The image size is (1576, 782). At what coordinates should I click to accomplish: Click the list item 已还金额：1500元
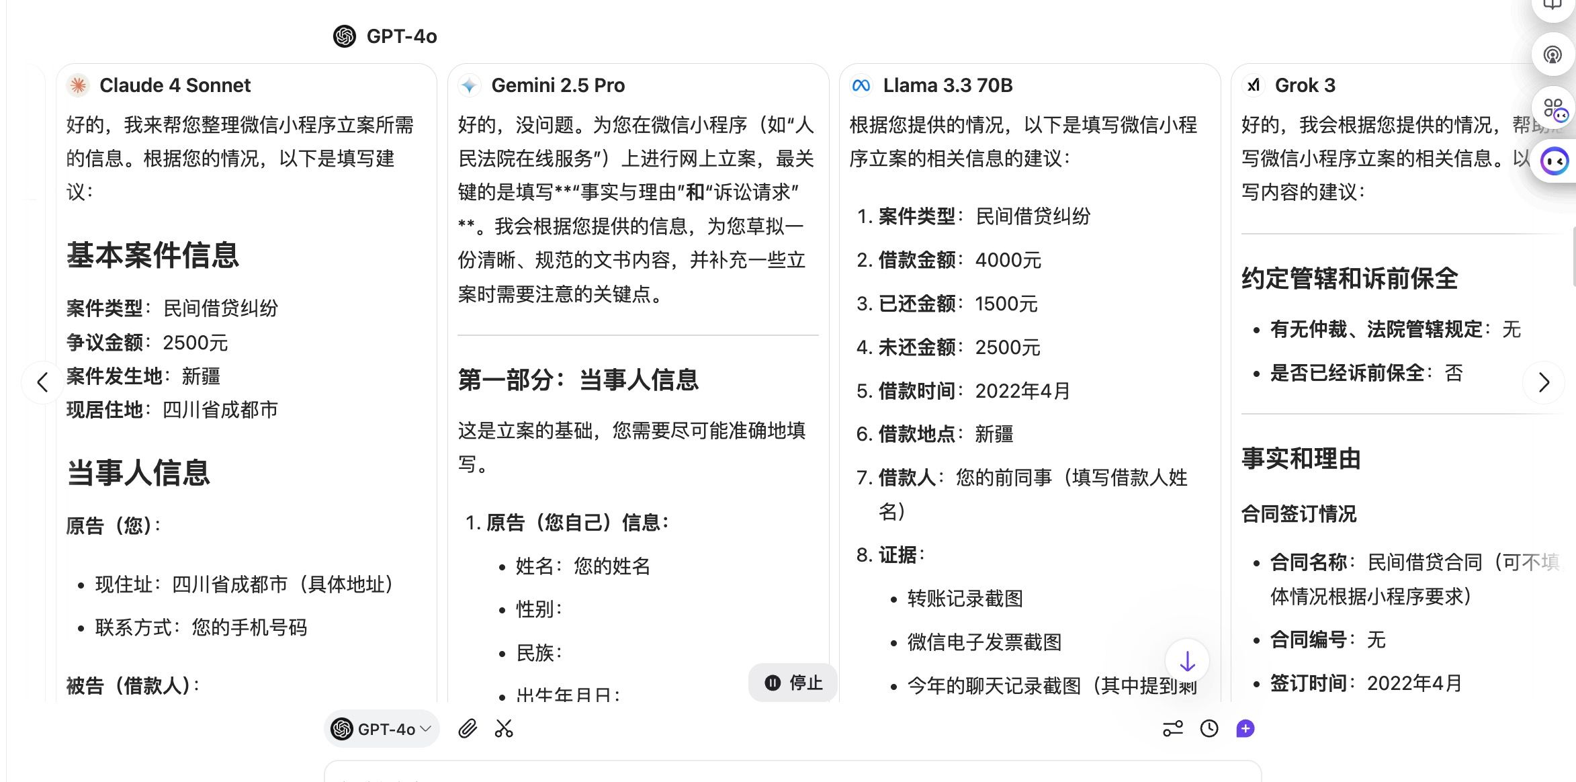click(x=958, y=304)
